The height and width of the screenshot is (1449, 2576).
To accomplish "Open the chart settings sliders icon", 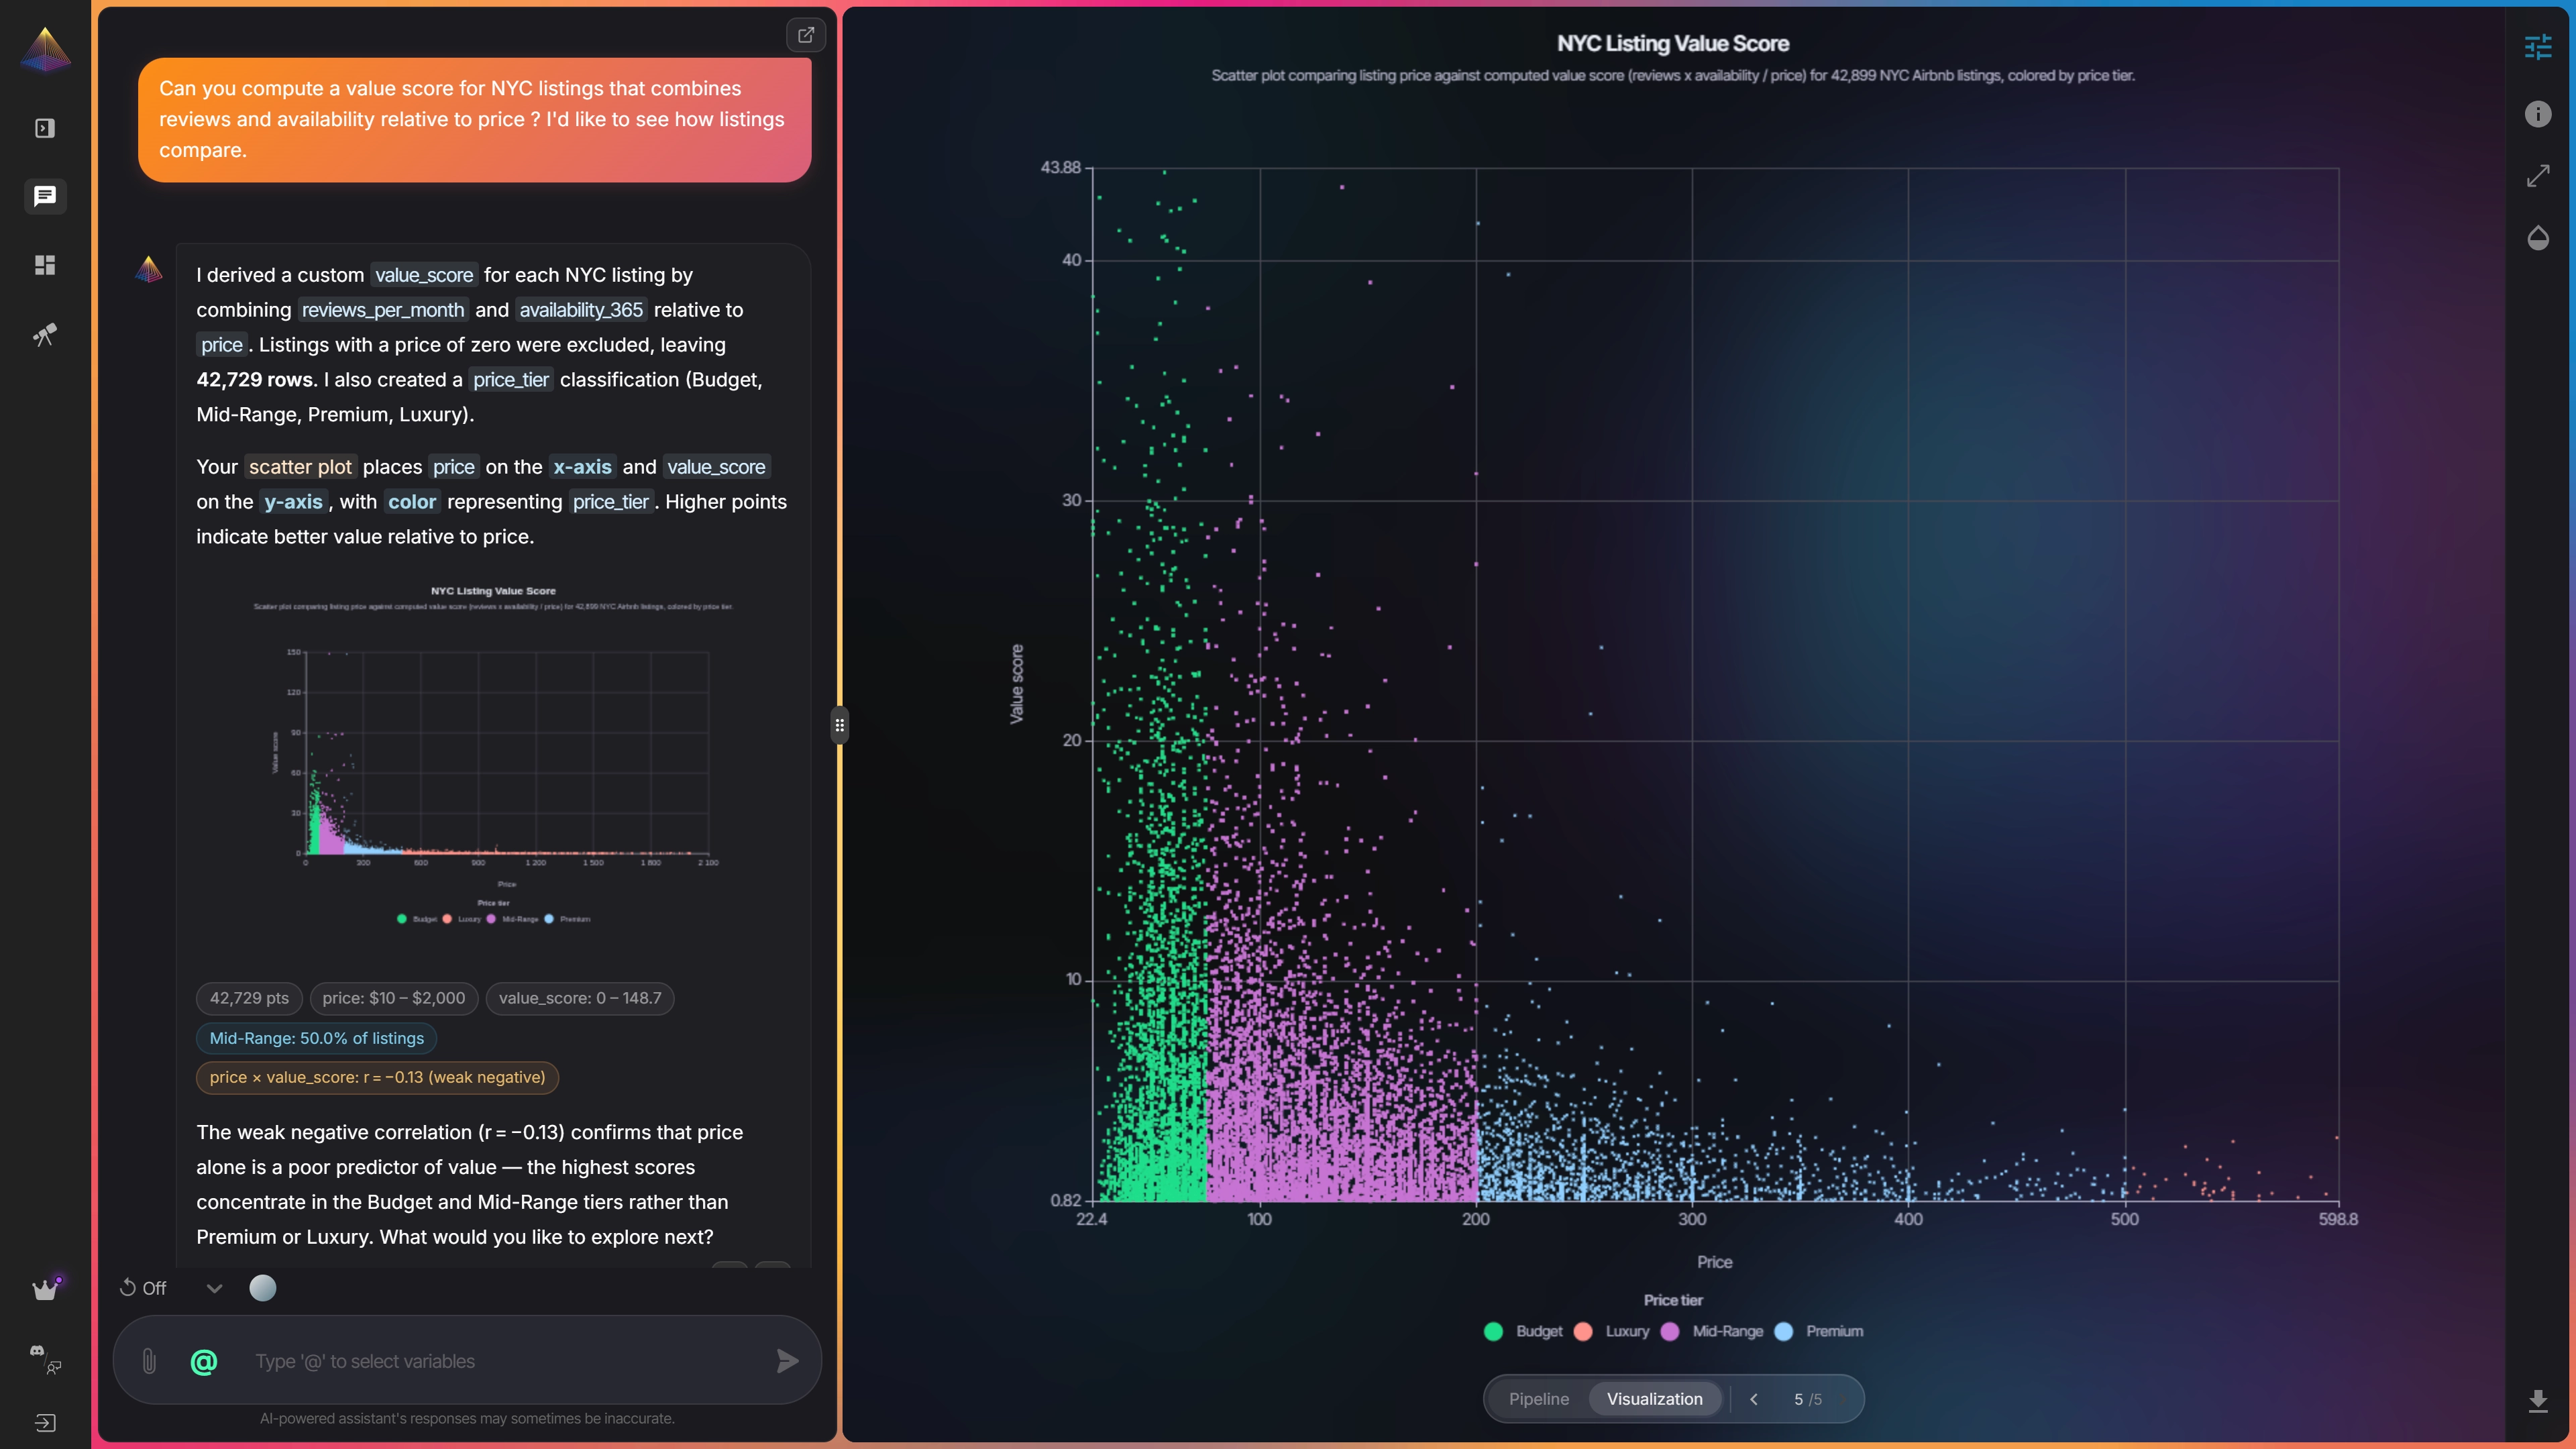I will pyautogui.click(x=2537, y=47).
